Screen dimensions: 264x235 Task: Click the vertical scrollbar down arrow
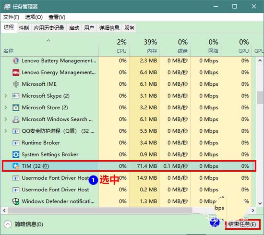click(260, 203)
